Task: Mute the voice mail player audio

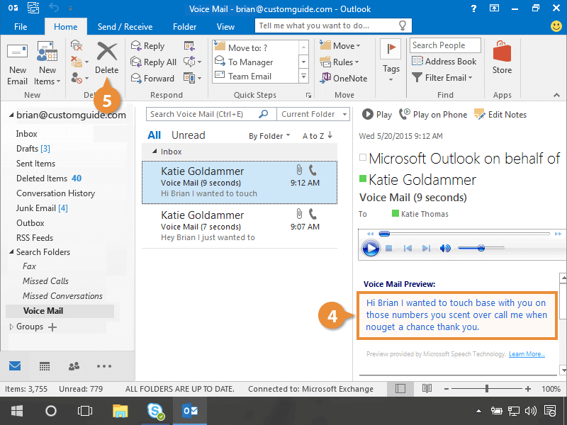Action: pyautogui.click(x=445, y=248)
